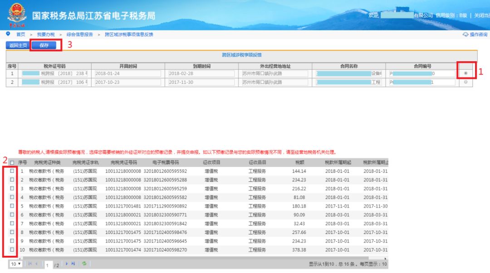
Task: Select radio button for 2017 certificate row
Action: (x=465, y=82)
